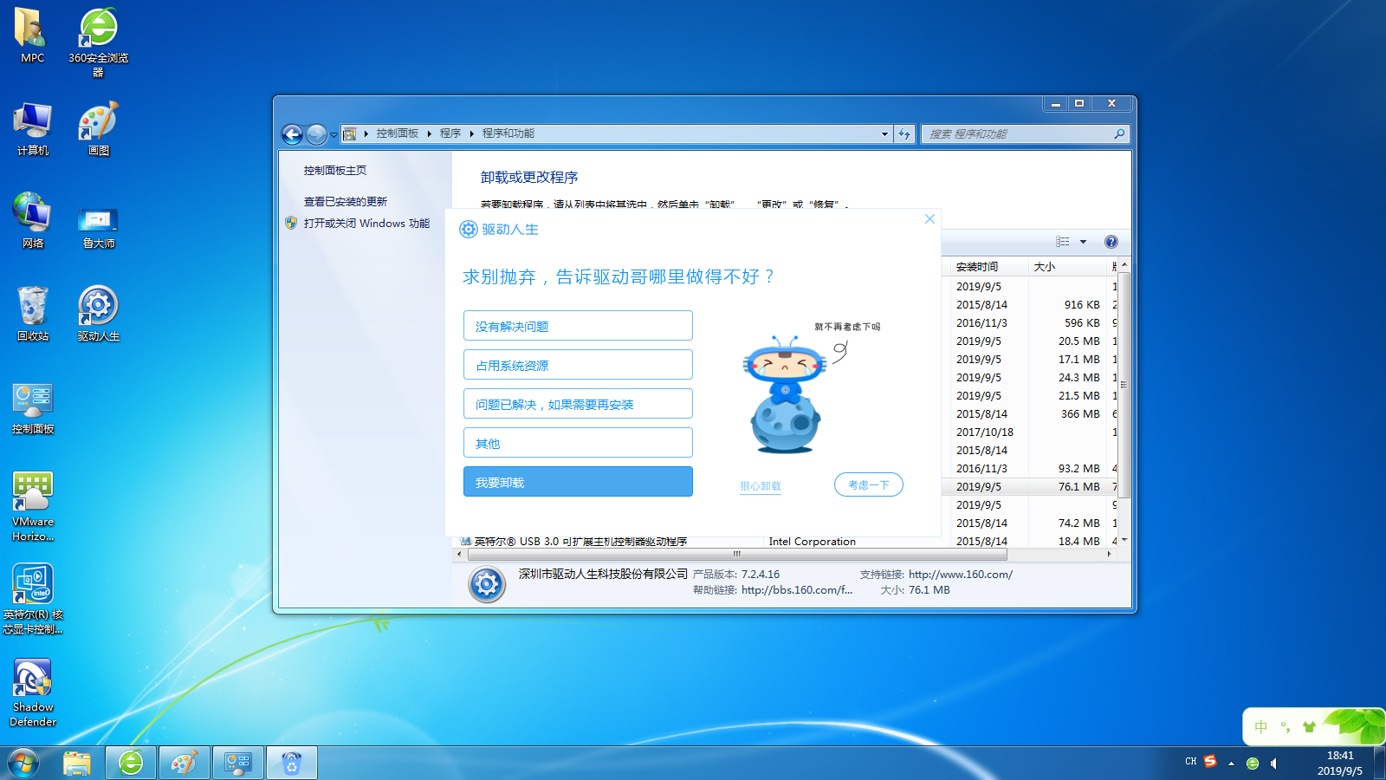Open recent pages dropdown arrow
Image resolution: width=1386 pixels, height=780 pixels.
tap(334, 135)
